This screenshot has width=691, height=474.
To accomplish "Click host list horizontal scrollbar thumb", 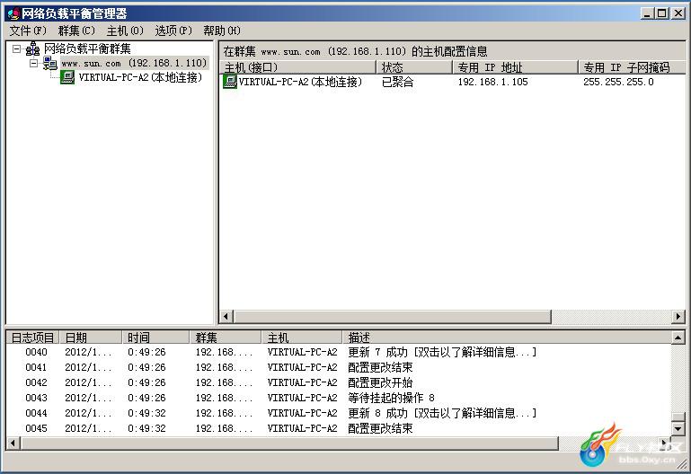I will pos(392,316).
